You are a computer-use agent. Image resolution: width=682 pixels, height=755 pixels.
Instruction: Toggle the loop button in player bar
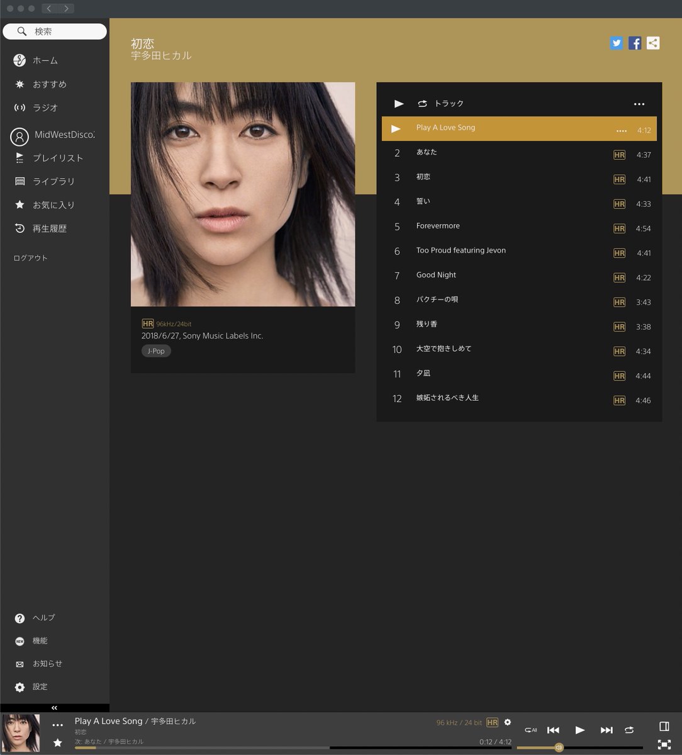(x=629, y=730)
